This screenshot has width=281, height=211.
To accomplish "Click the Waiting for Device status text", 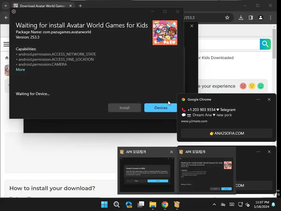I will click(x=33, y=94).
